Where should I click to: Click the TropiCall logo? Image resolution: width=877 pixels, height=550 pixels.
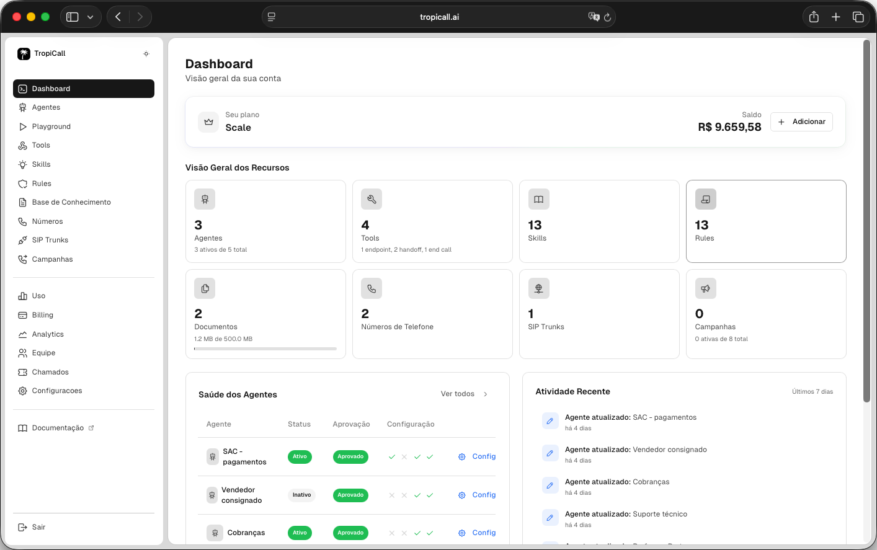(24, 53)
